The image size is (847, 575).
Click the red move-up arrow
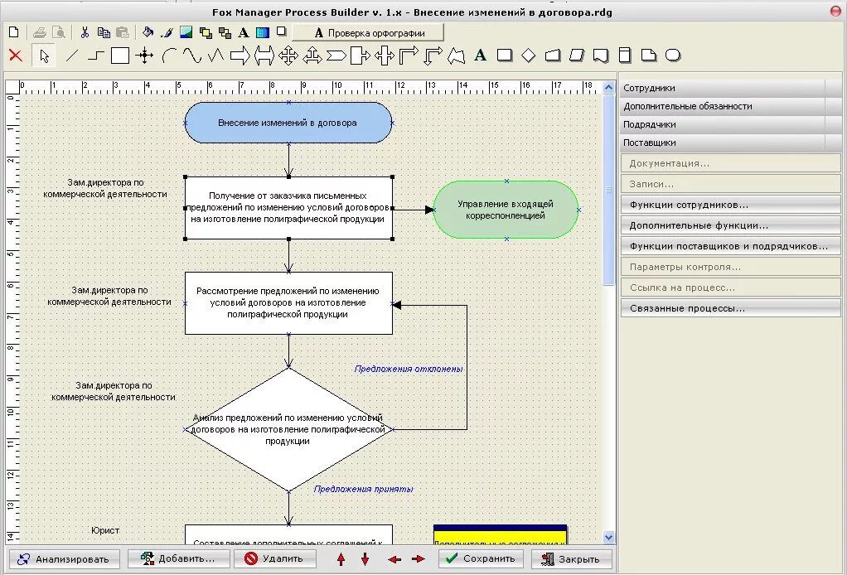tap(341, 559)
